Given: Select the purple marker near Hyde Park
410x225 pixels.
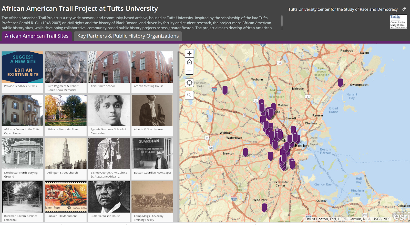Looking at the screenshot, I should coord(264,208).
